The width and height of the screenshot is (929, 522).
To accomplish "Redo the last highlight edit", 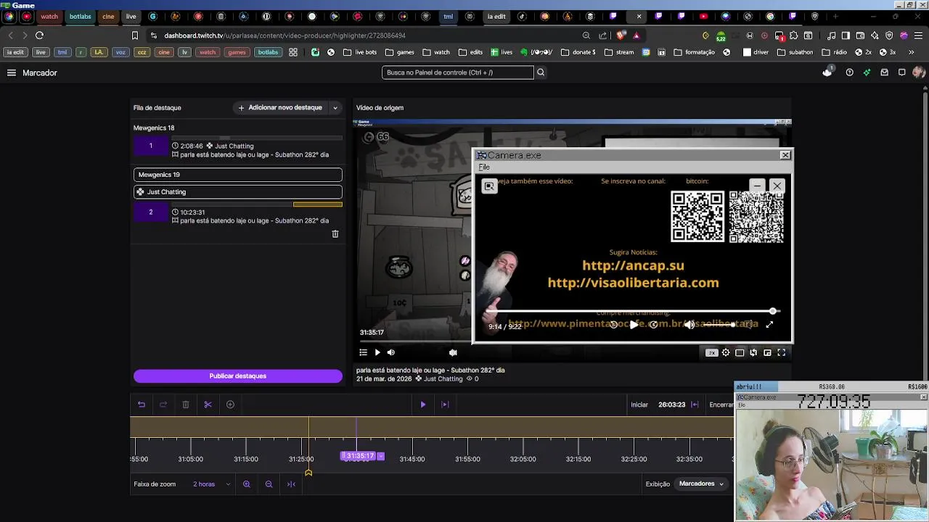I will click(x=163, y=405).
